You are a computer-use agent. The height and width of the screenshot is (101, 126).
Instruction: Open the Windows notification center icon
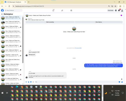[123, 93]
